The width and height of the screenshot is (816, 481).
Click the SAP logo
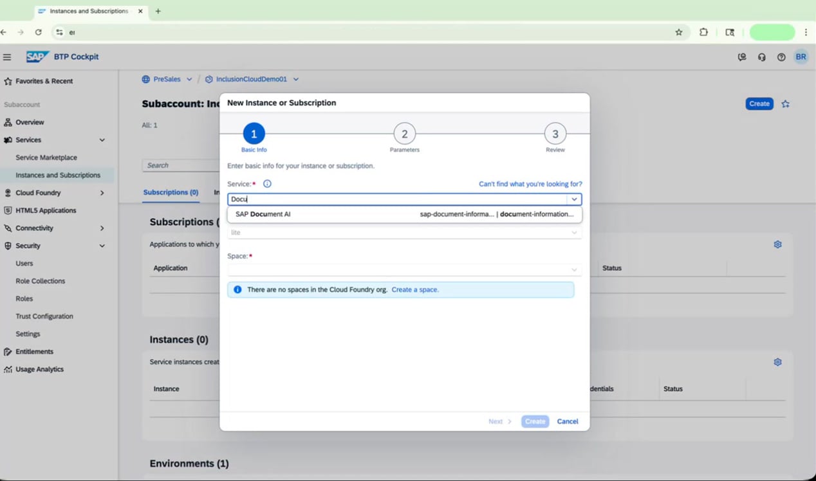pos(38,57)
